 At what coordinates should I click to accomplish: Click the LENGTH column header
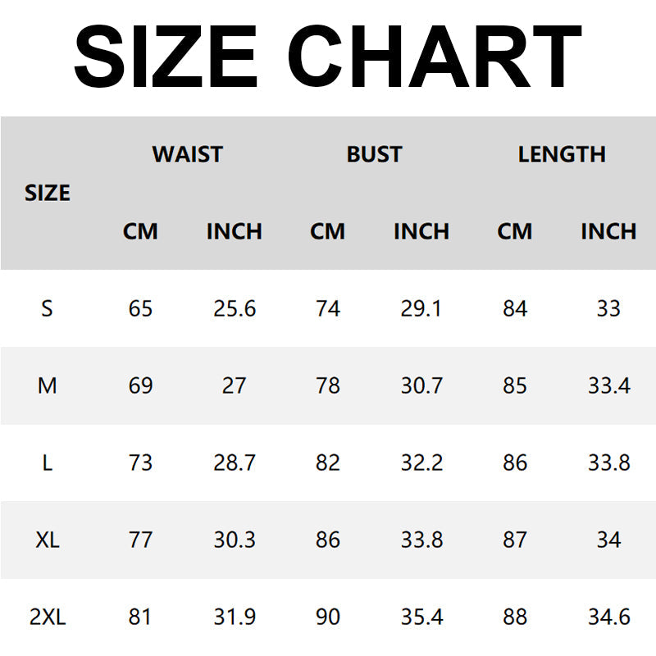pyautogui.click(x=562, y=154)
